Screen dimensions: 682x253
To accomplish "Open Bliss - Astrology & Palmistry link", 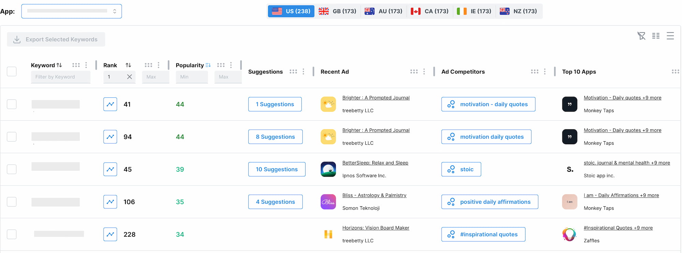I will tap(374, 195).
